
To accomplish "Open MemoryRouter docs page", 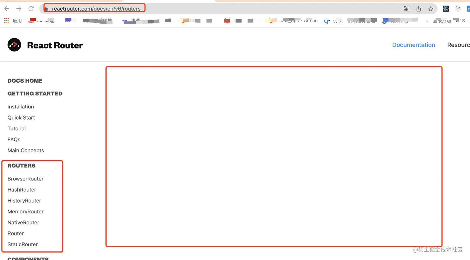I will tap(25, 212).
